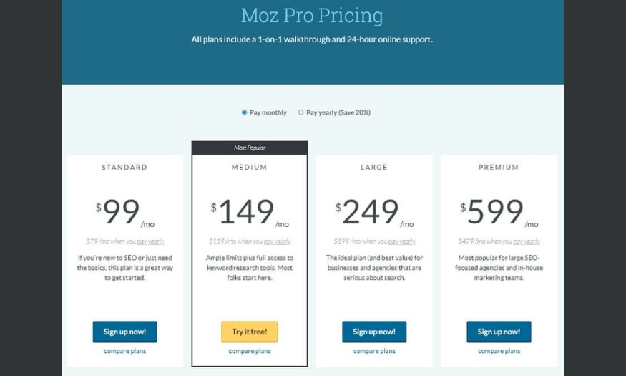Select Pay yearly (Save 20%) option

point(300,112)
